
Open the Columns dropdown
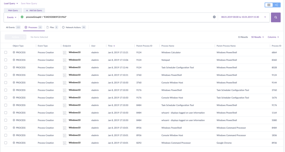[273, 37]
